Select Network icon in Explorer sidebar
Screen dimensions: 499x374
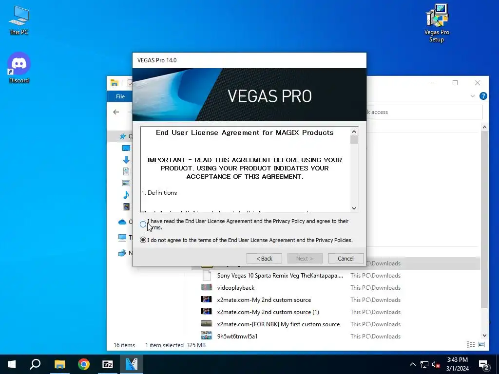pyautogui.click(x=122, y=253)
